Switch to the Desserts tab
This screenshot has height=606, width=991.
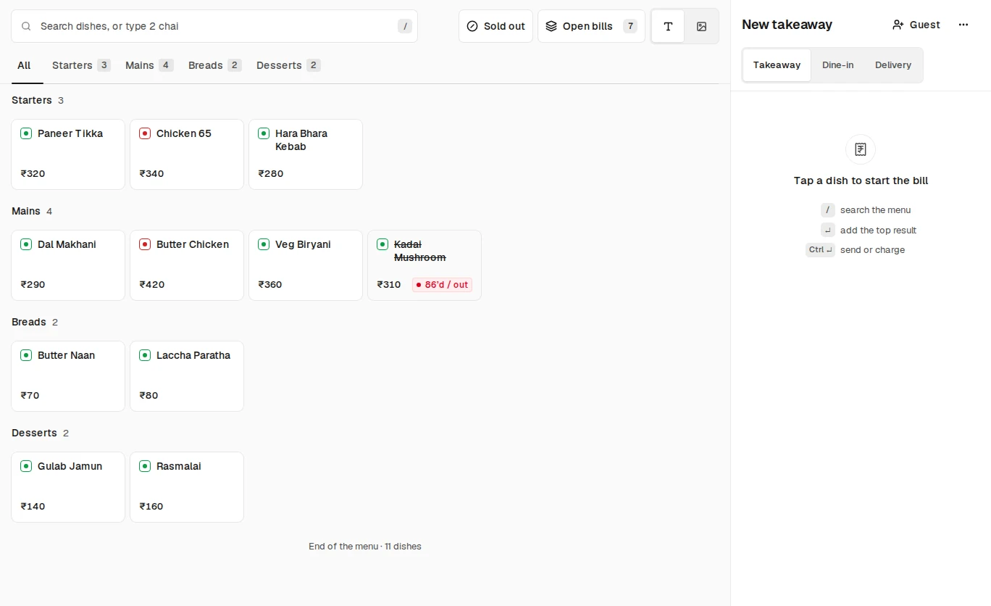[x=288, y=65]
